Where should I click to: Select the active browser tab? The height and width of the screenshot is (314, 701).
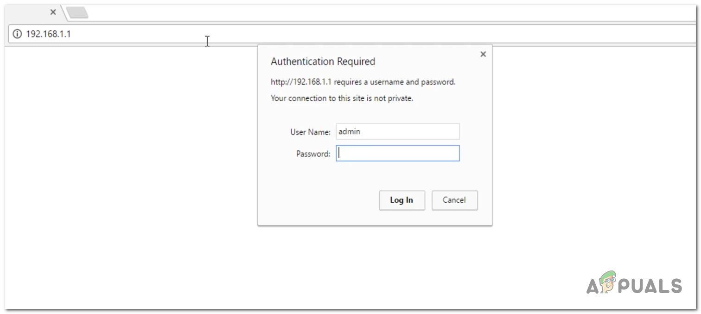point(28,12)
